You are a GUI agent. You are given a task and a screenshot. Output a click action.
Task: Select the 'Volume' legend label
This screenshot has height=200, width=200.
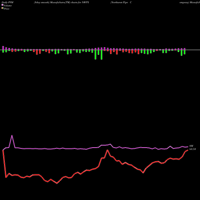(8, 6)
